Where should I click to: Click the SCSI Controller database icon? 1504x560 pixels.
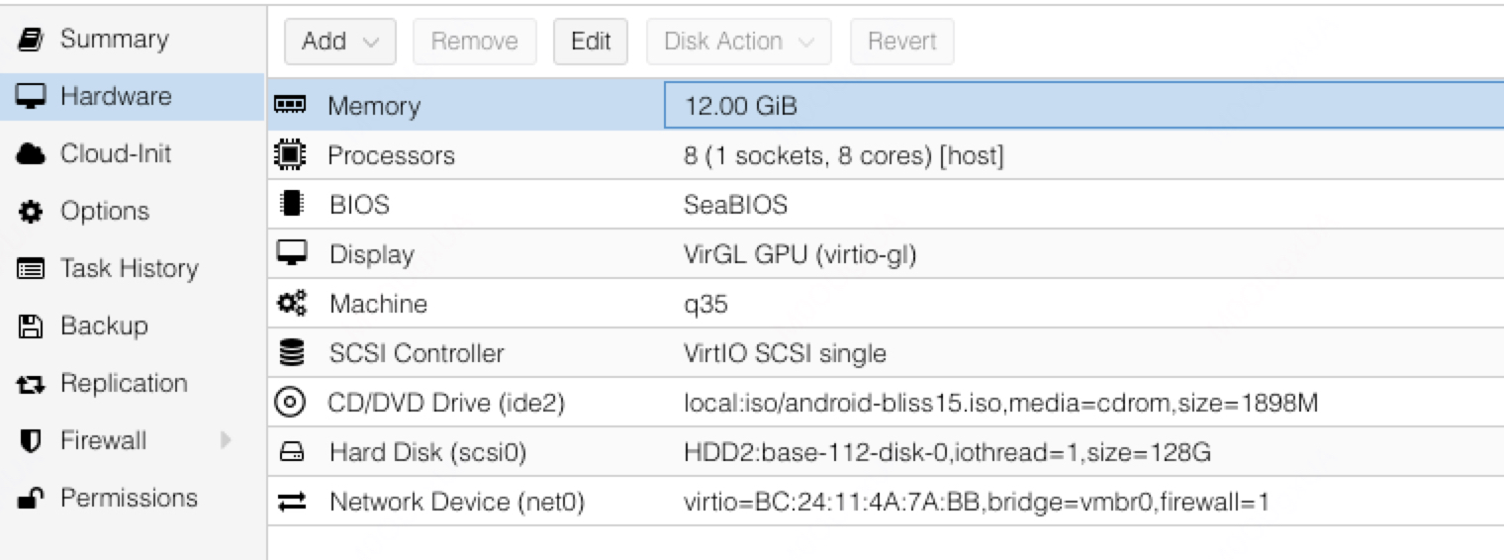[x=290, y=352]
